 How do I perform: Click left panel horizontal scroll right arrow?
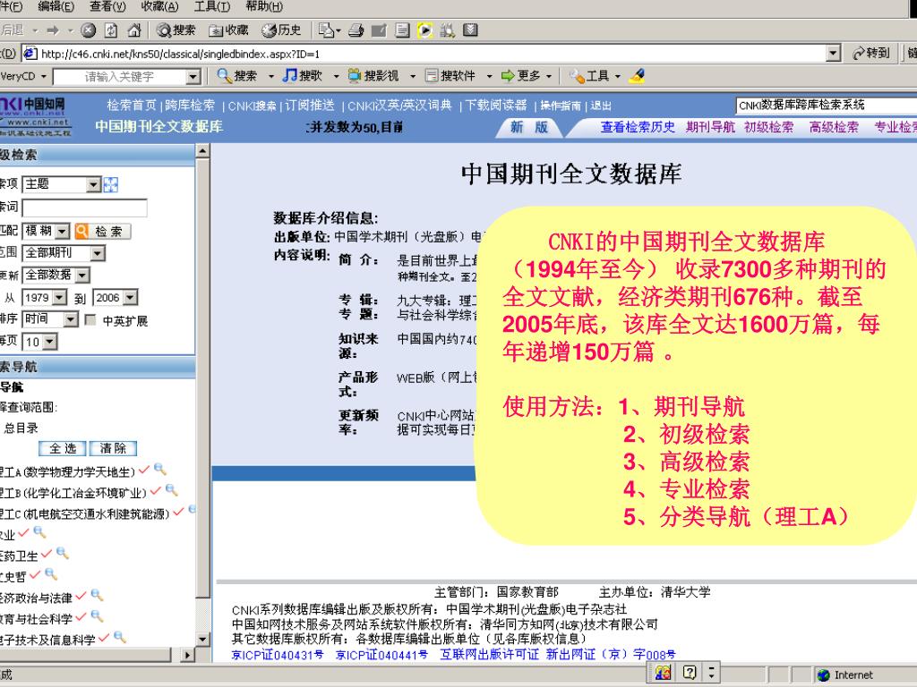187,655
